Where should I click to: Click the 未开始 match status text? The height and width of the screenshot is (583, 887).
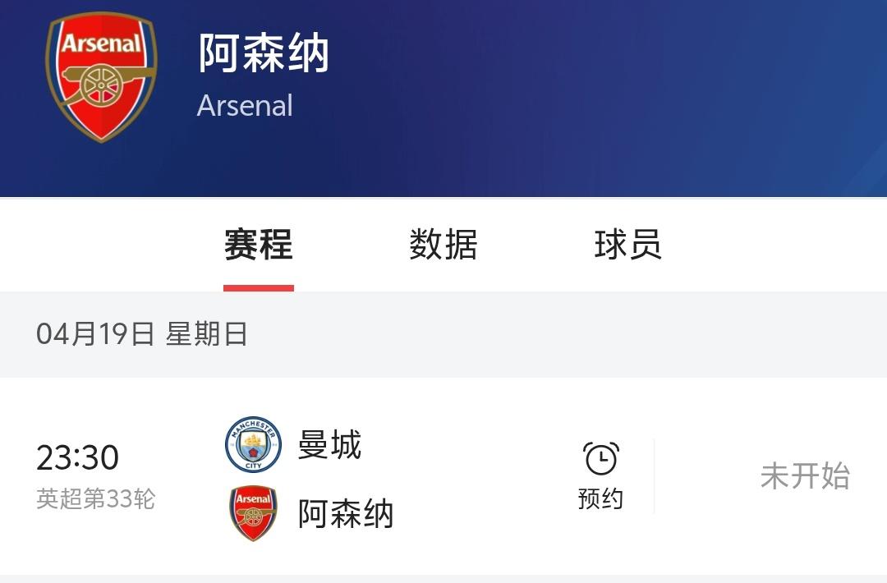(804, 476)
